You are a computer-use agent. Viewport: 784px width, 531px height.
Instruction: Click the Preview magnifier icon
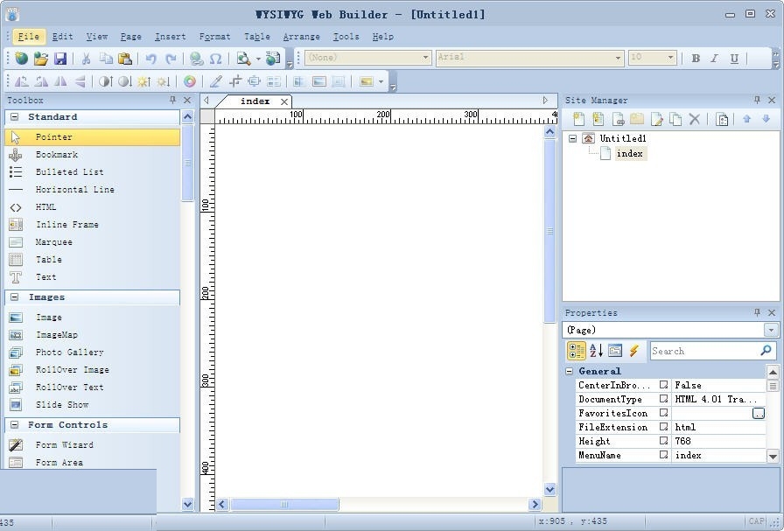243,59
